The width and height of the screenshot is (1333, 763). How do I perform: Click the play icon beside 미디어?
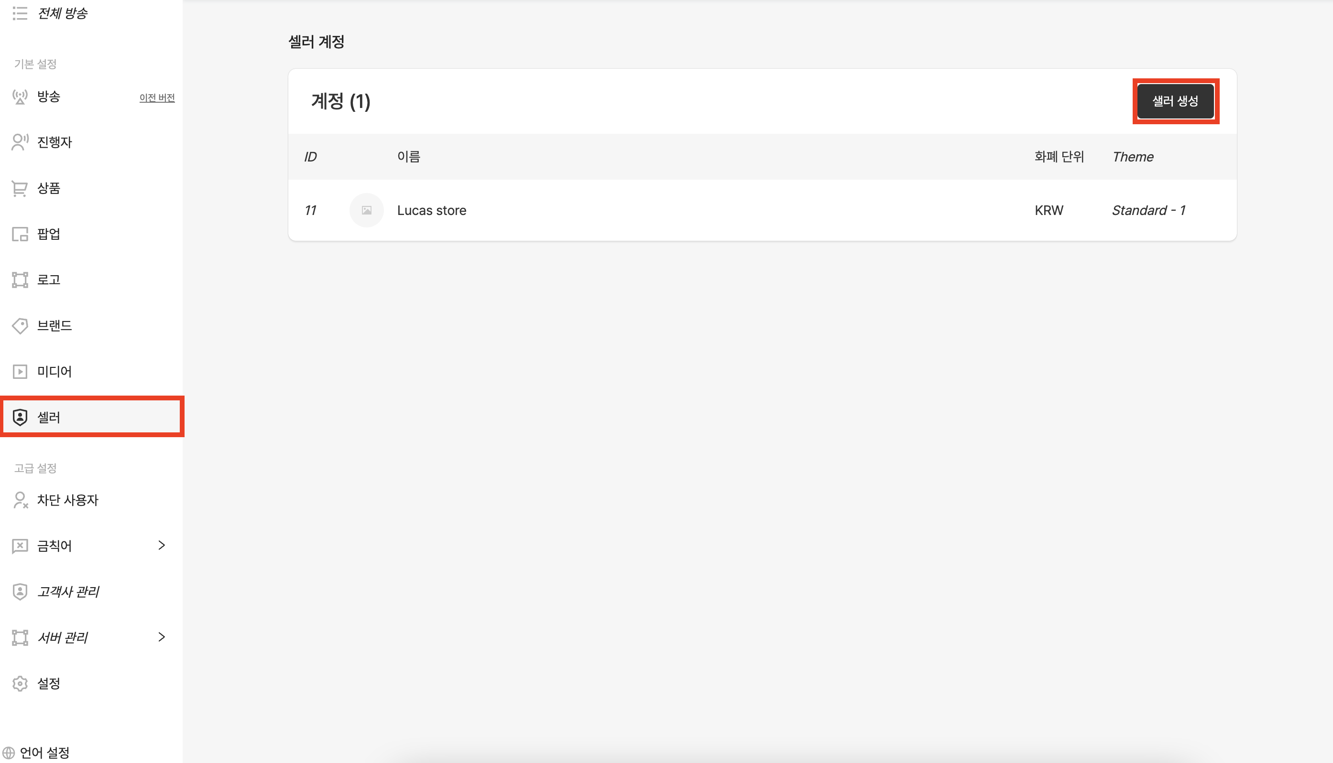20,372
